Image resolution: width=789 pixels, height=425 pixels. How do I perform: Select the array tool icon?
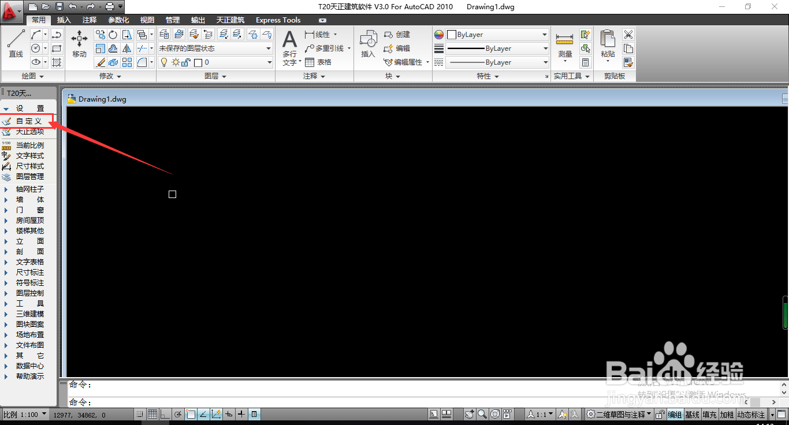pos(127,62)
